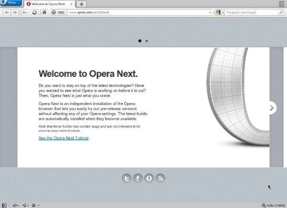Click the search magnifier icon
Screen dimensions: 287x208
pyautogui.click(x=281, y=12)
